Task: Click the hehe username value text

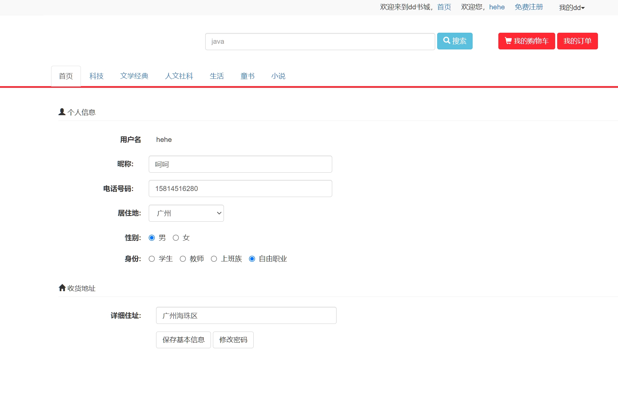Action: (164, 140)
